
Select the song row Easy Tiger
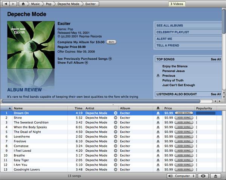(x=111, y=160)
